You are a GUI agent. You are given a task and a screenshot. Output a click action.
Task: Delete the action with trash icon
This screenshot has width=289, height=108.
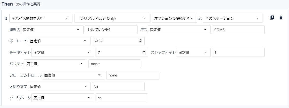[281, 18]
